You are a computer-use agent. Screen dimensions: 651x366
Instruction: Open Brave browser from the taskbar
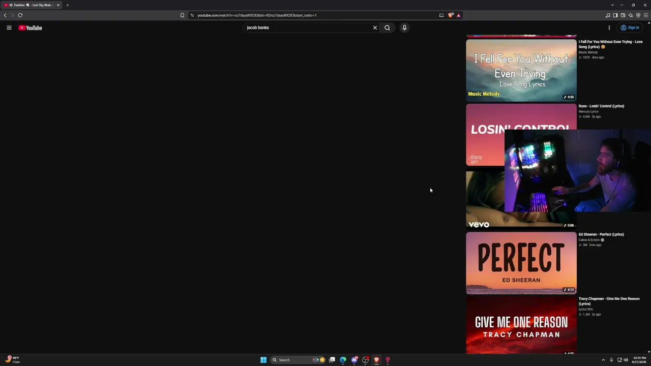point(376,360)
